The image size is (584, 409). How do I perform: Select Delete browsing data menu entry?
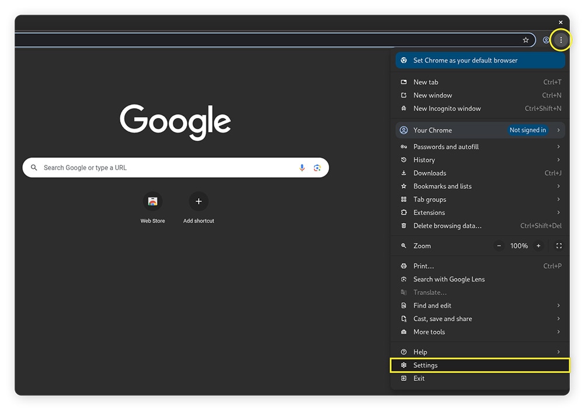480,226
